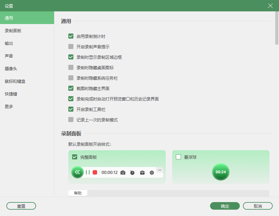This screenshot has height=216, width=279.
Task: Switch to the 声音 sidebar tab
Action: [27, 56]
